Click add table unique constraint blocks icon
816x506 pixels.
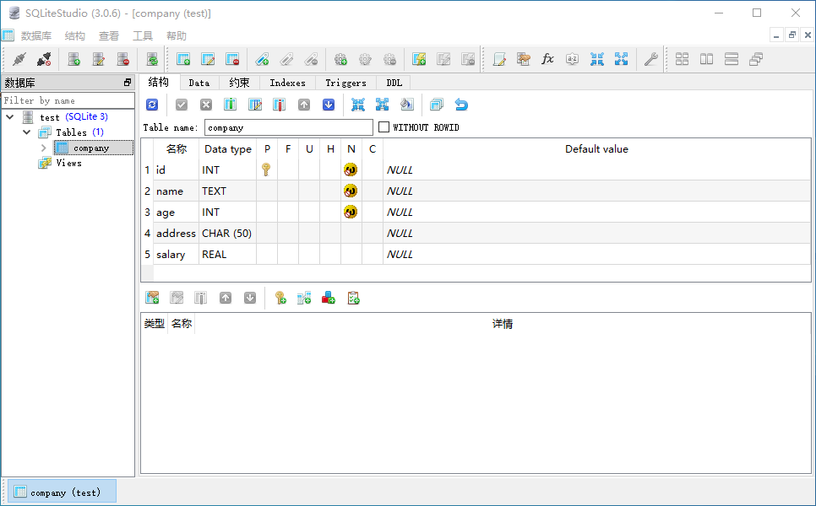point(329,298)
